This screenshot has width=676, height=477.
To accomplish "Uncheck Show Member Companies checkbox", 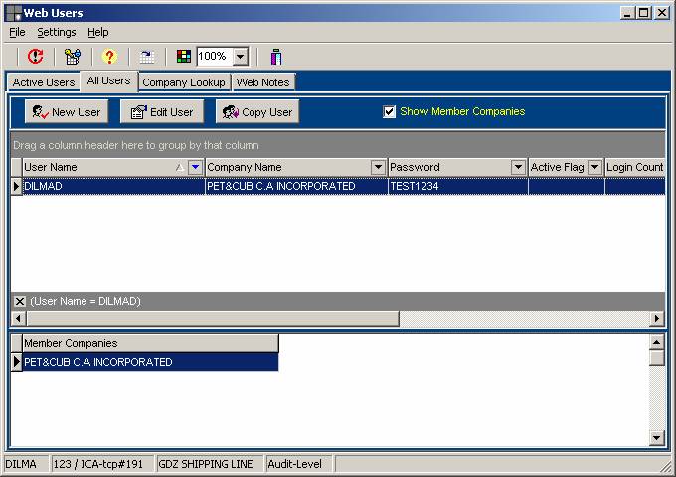I will pos(390,111).
